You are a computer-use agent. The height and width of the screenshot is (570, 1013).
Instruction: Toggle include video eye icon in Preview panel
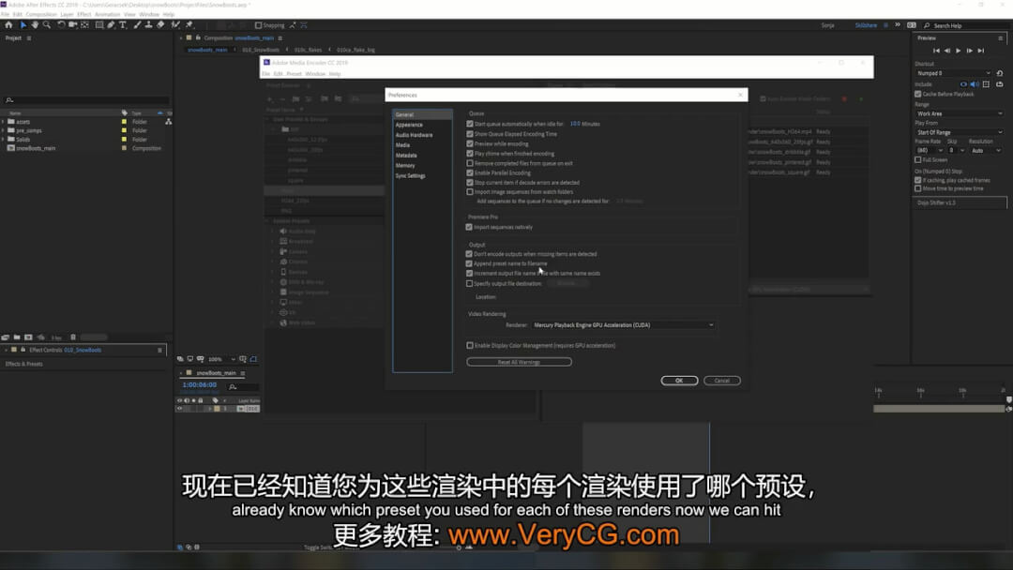click(963, 84)
